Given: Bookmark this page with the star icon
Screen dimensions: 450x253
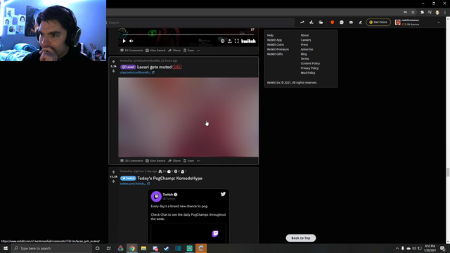Looking at the screenshot, I should click(x=413, y=13).
